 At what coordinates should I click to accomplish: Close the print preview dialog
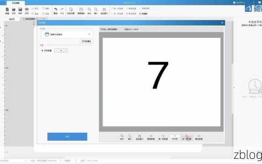[x=222, y=23]
